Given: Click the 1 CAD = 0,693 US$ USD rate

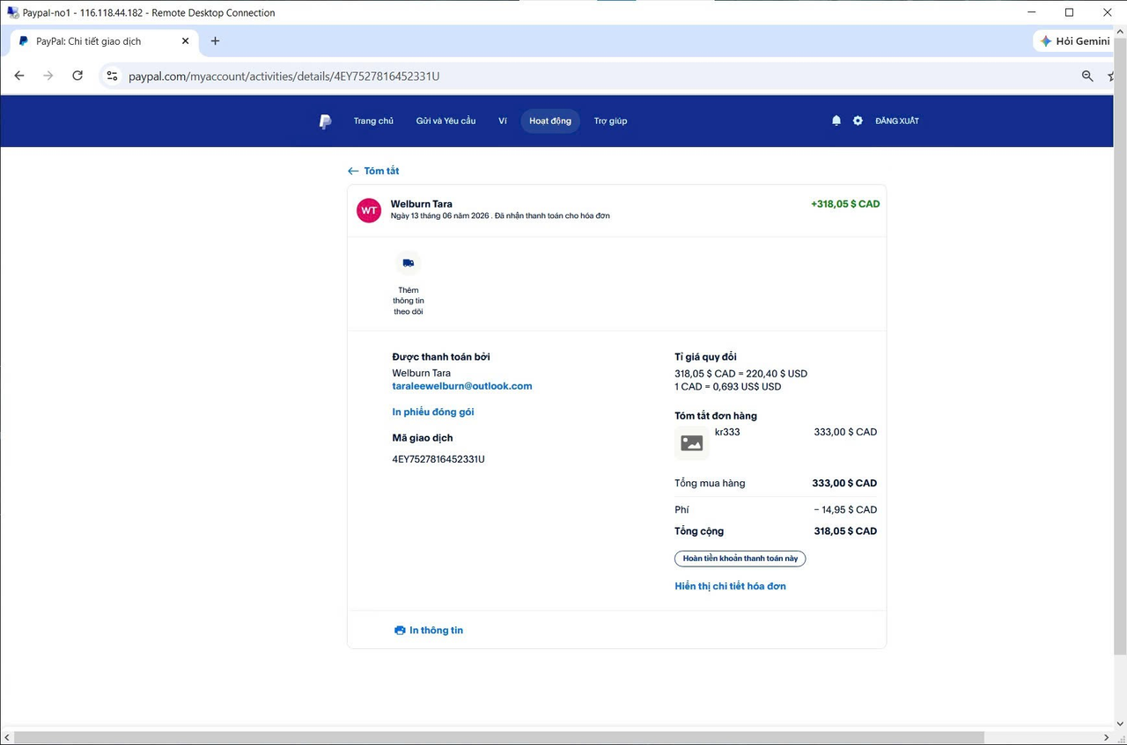Looking at the screenshot, I should pyautogui.click(x=728, y=387).
